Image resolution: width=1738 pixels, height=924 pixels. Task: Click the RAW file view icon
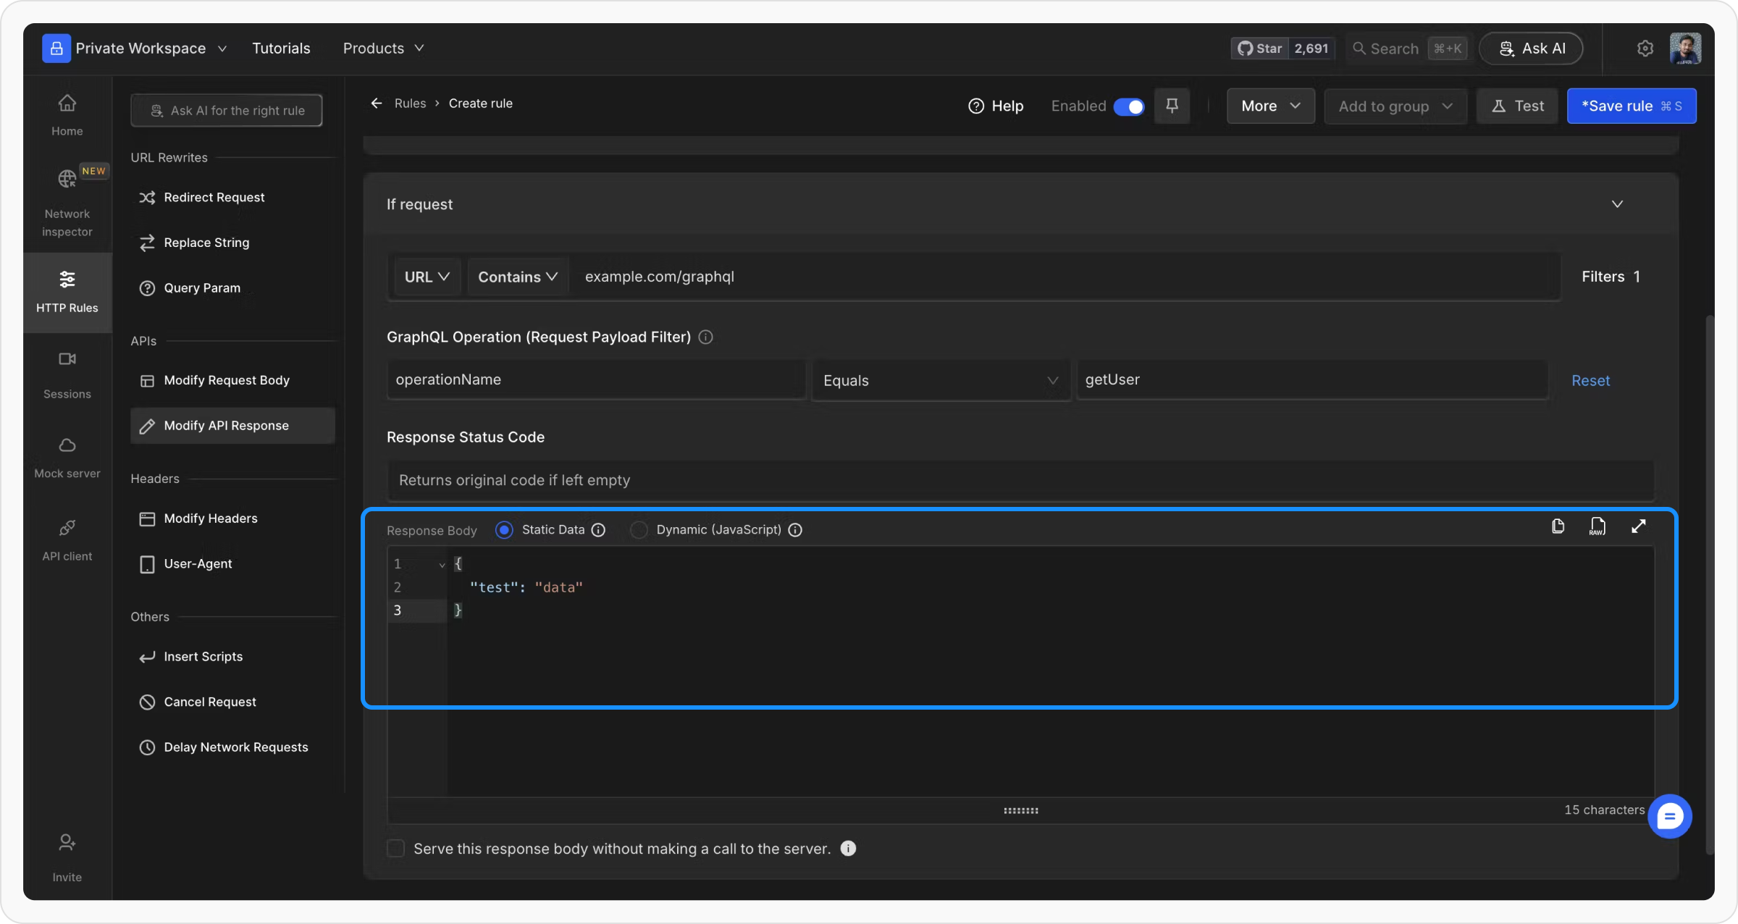coord(1598,526)
